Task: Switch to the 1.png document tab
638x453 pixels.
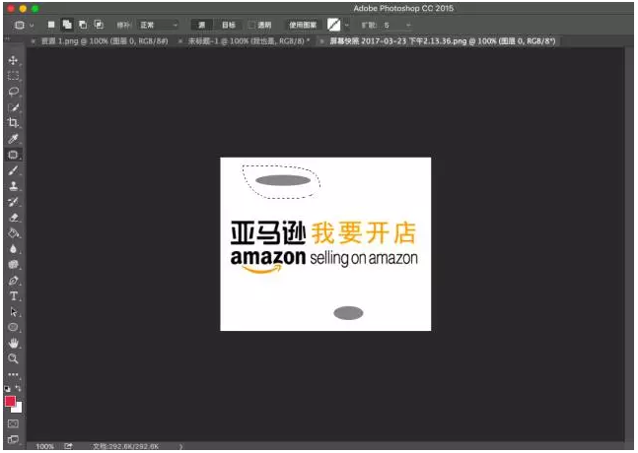Action: click(105, 41)
